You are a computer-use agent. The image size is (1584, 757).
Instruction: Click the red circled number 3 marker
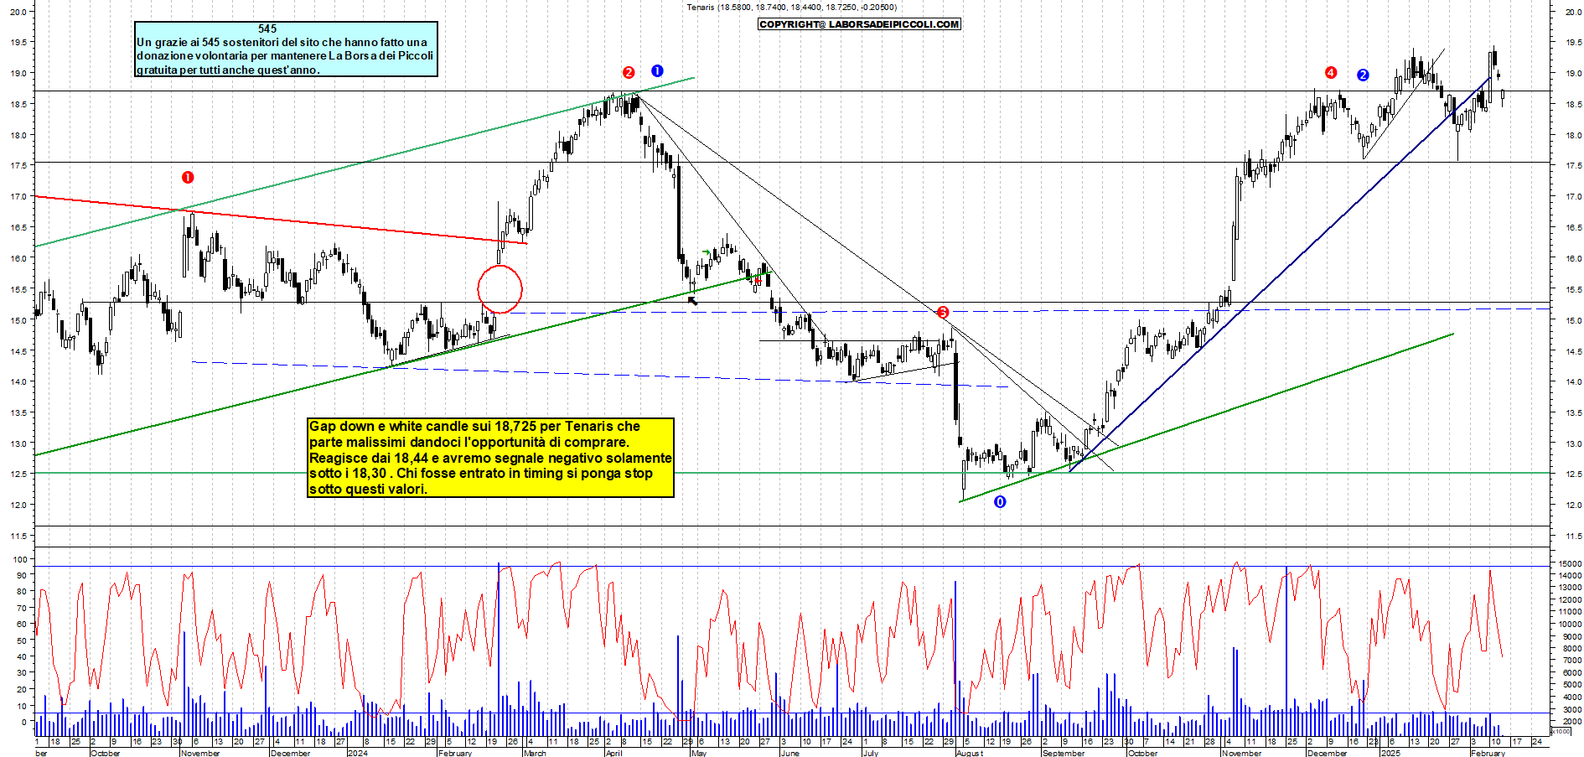point(943,313)
